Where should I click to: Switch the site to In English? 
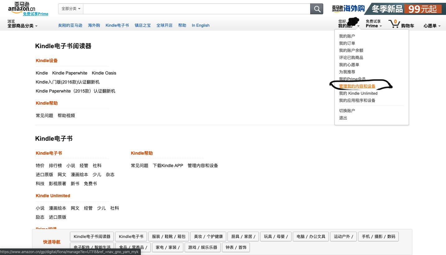pos(200,25)
